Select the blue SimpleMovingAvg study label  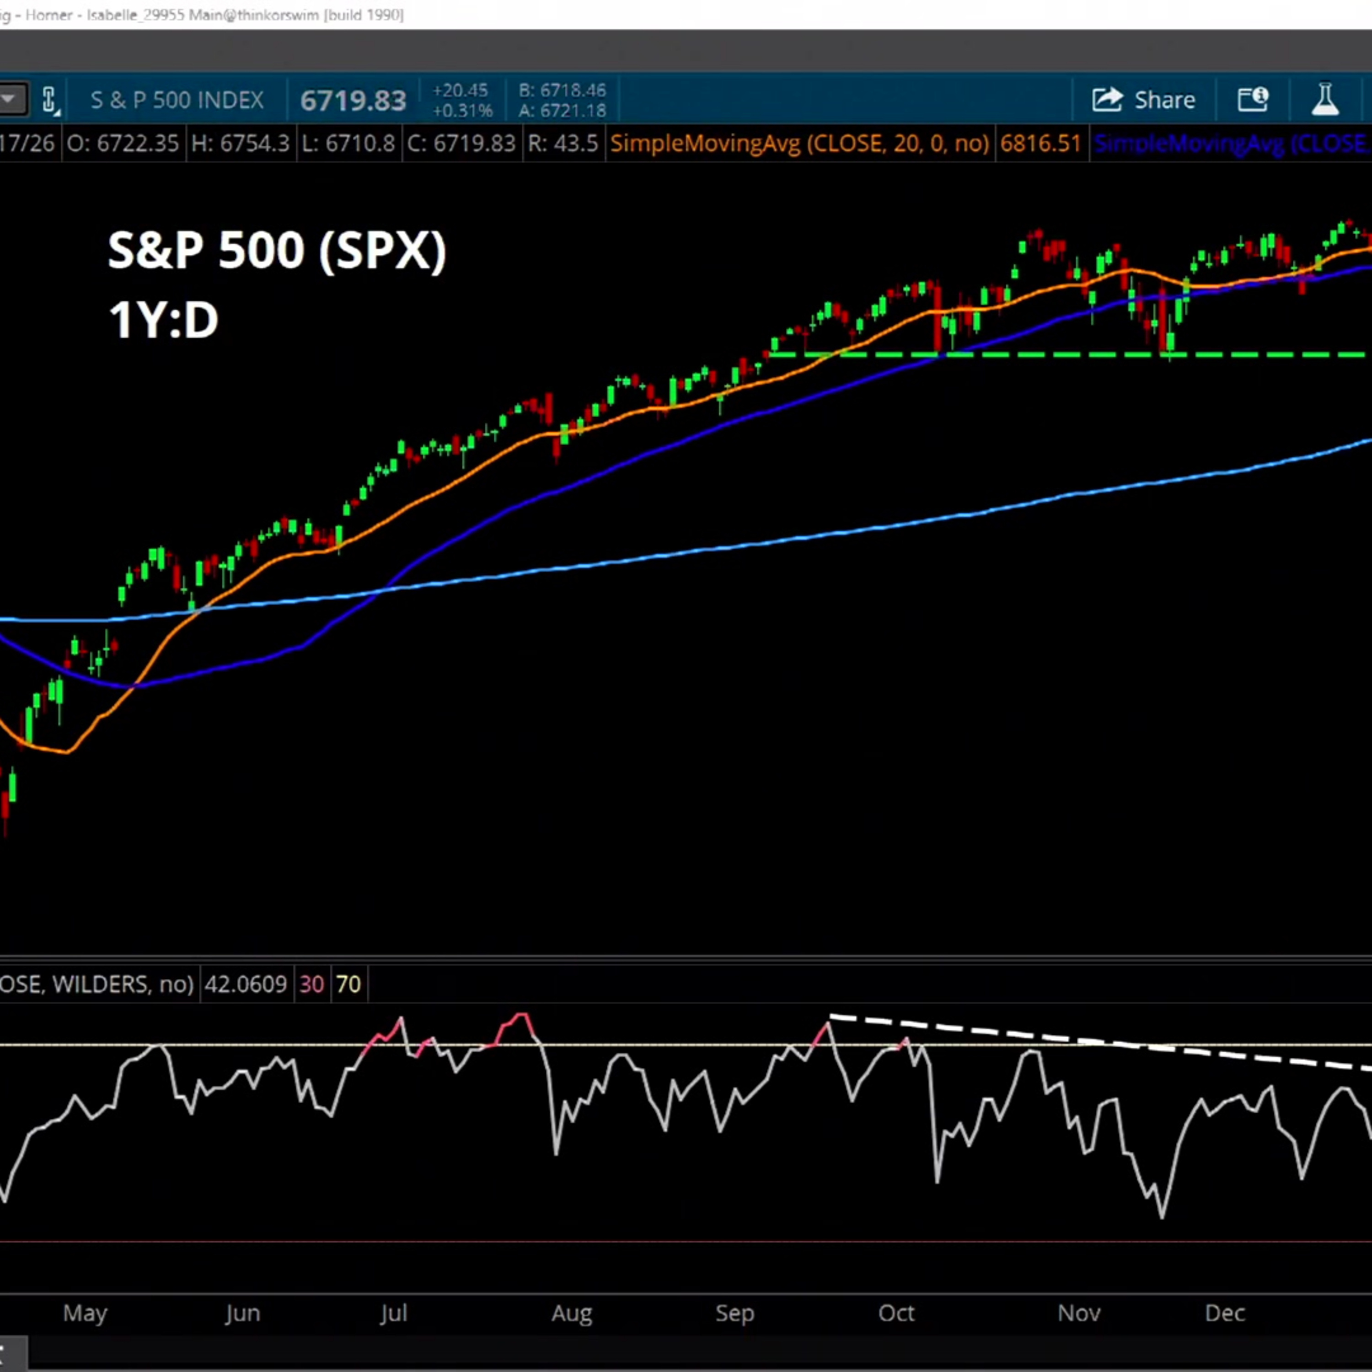click(1232, 144)
